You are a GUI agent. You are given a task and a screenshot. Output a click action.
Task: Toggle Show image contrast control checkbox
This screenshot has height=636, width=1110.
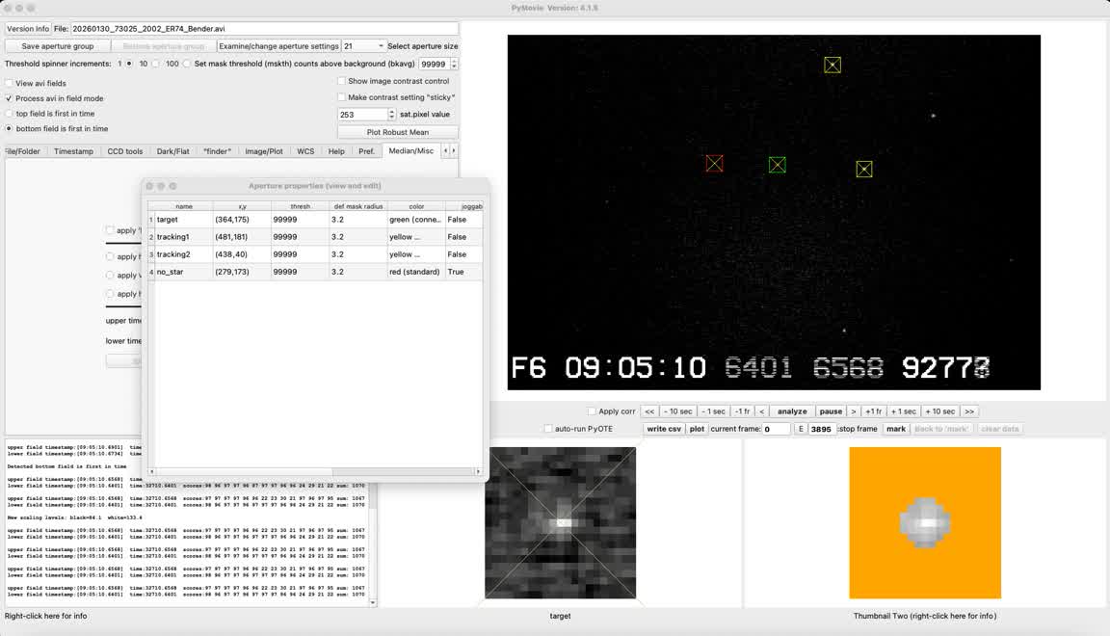342,82
